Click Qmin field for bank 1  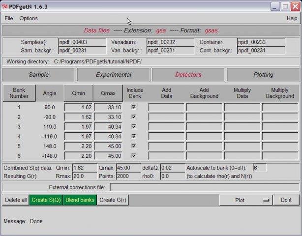coord(79,107)
